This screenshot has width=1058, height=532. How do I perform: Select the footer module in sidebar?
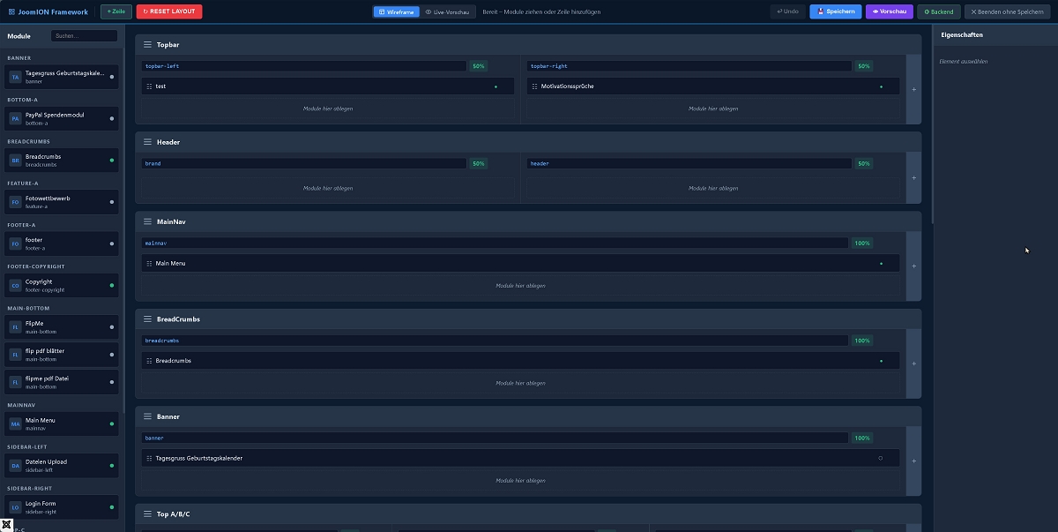62,244
